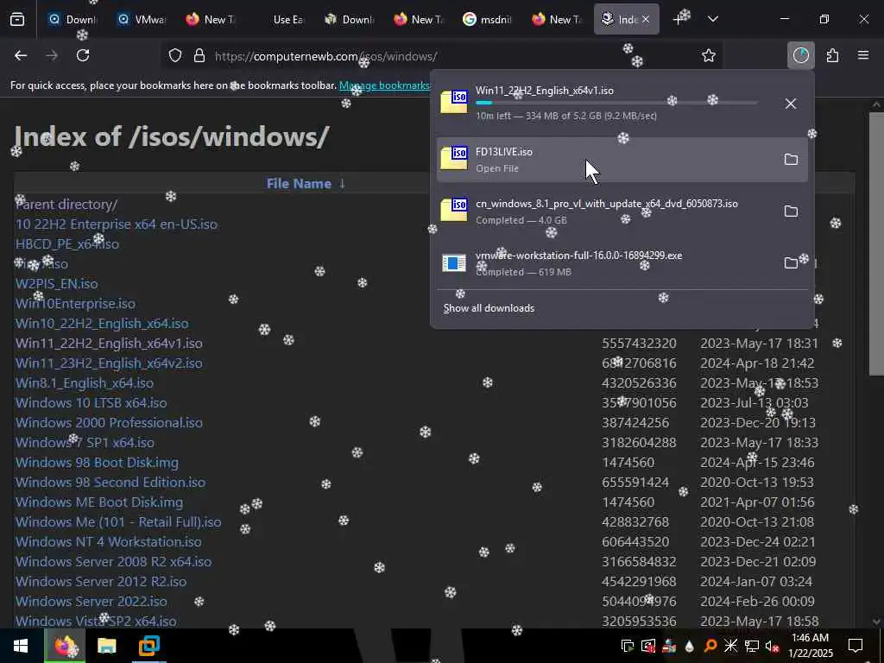Viewport: 884px width, 663px height.
Task: Toggle the downloads panel button
Action: 800,55
